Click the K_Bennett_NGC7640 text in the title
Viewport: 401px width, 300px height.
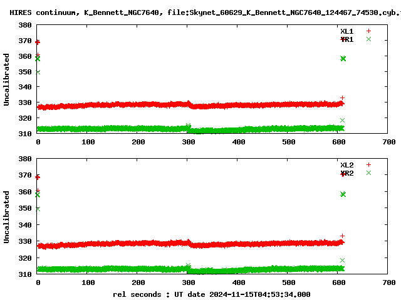click(x=122, y=12)
